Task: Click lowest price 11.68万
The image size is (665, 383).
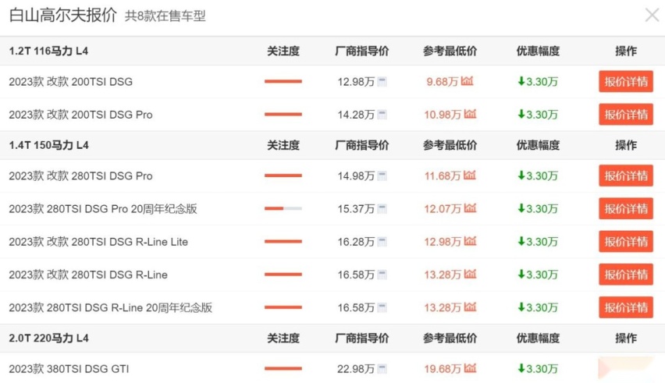Action: 443,176
